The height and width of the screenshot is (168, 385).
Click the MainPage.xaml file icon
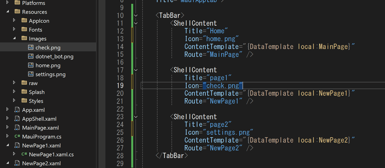[x=17, y=128]
